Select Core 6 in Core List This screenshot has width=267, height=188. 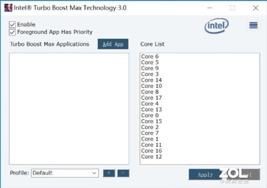(x=150, y=57)
